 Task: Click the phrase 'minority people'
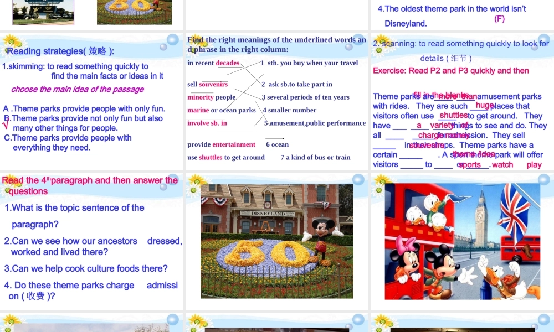pos(211,97)
